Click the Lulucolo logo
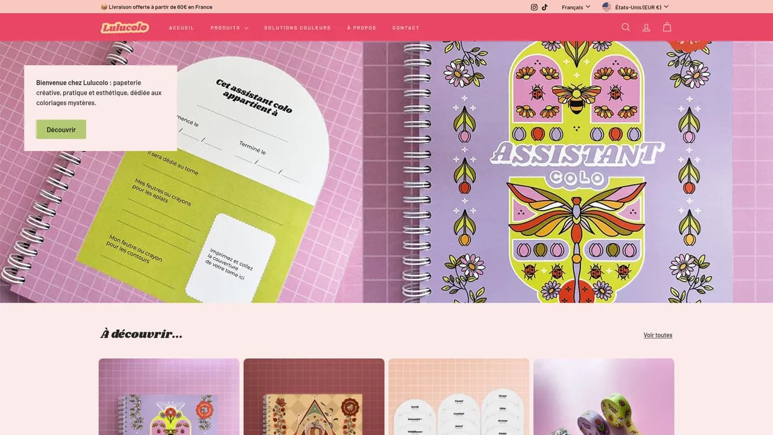This screenshot has height=435, width=773. (x=125, y=27)
